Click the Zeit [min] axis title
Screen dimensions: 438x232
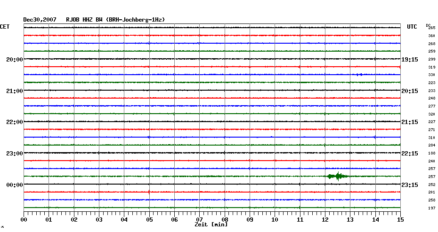(x=211, y=224)
